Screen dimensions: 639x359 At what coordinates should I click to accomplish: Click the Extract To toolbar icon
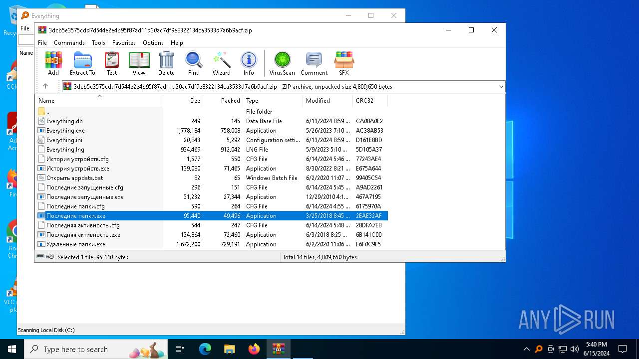82,63
